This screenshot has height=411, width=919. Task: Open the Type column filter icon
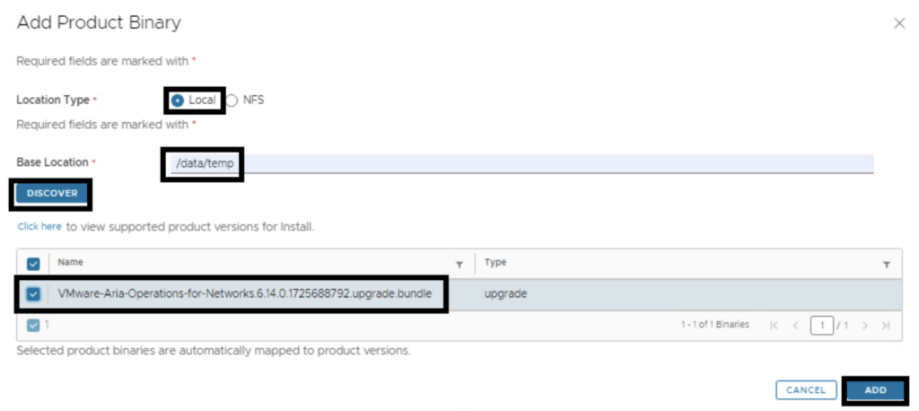[x=886, y=264]
